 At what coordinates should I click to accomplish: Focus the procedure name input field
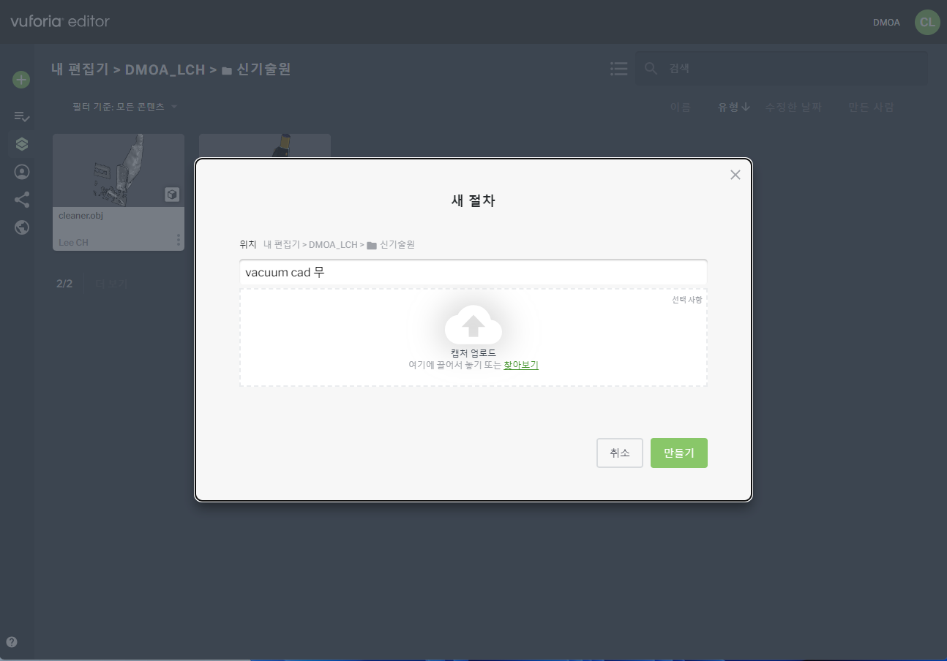coord(473,272)
